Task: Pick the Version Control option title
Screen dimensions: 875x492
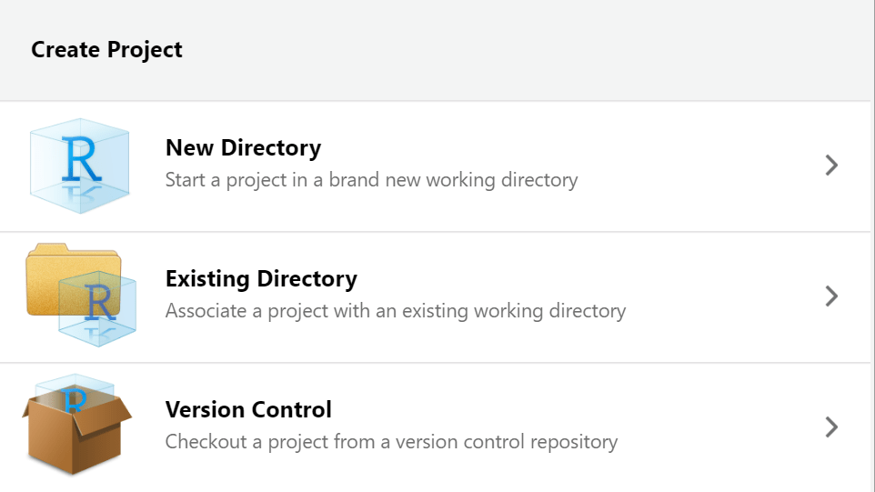Action: point(248,409)
